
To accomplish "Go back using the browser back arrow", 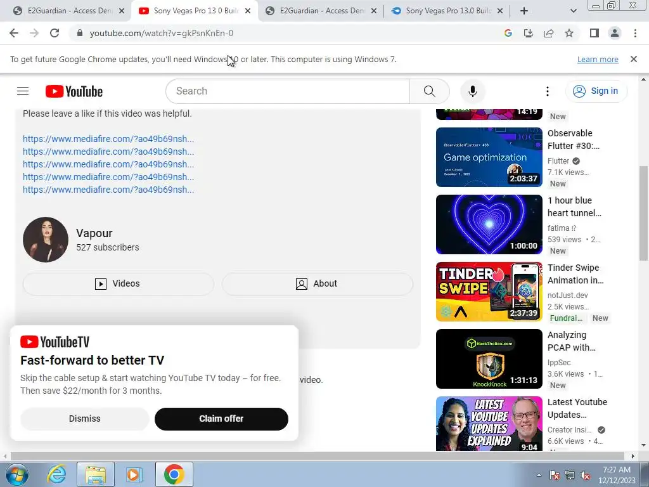I will (14, 33).
